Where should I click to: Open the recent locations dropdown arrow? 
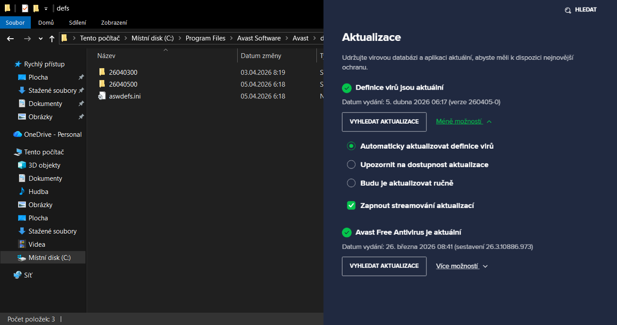click(41, 39)
